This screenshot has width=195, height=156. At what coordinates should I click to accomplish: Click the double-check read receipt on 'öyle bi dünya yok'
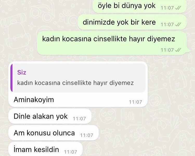click(178, 8)
